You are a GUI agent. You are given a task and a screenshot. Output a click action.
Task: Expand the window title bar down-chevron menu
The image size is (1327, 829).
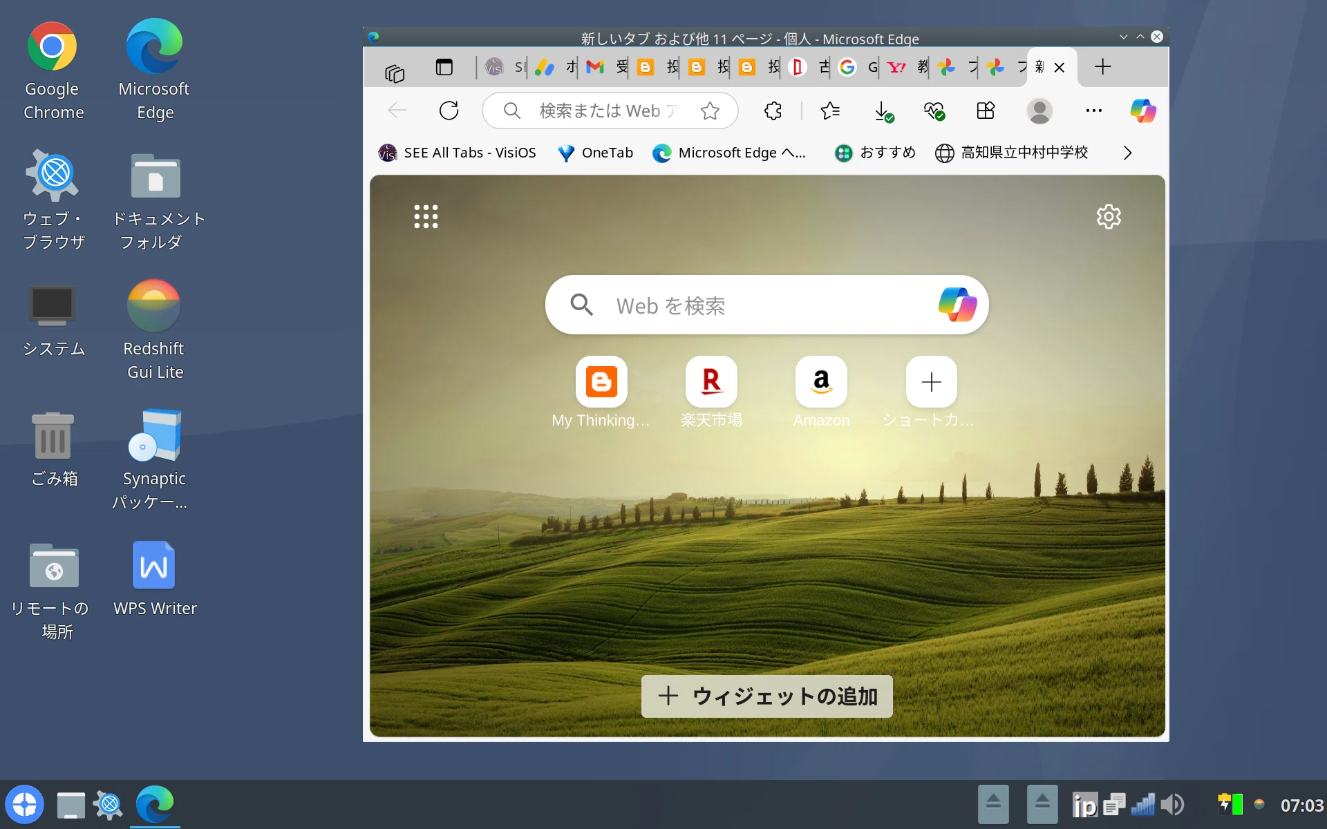pos(1124,37)
